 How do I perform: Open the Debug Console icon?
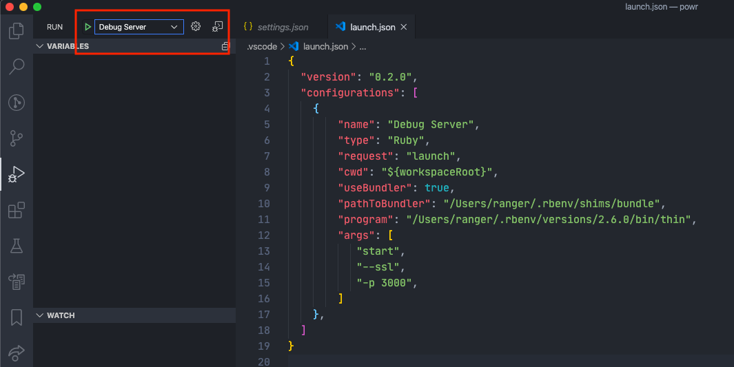pyautogui.click(x=217, y=27)
